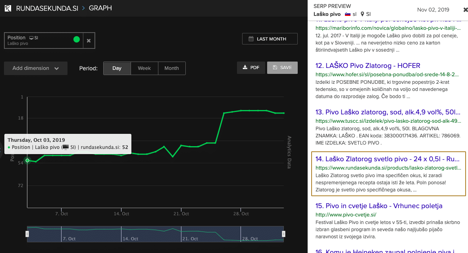Save the current graph

click(282, 68)
